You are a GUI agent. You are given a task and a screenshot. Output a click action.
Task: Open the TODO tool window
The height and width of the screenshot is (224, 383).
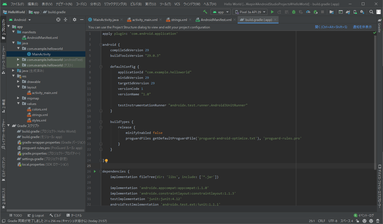(15, 215)
